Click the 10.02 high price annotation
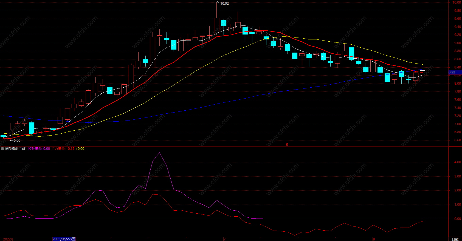Screen dimensions: 462x241 pyautogui.click(x=224, y=4)
